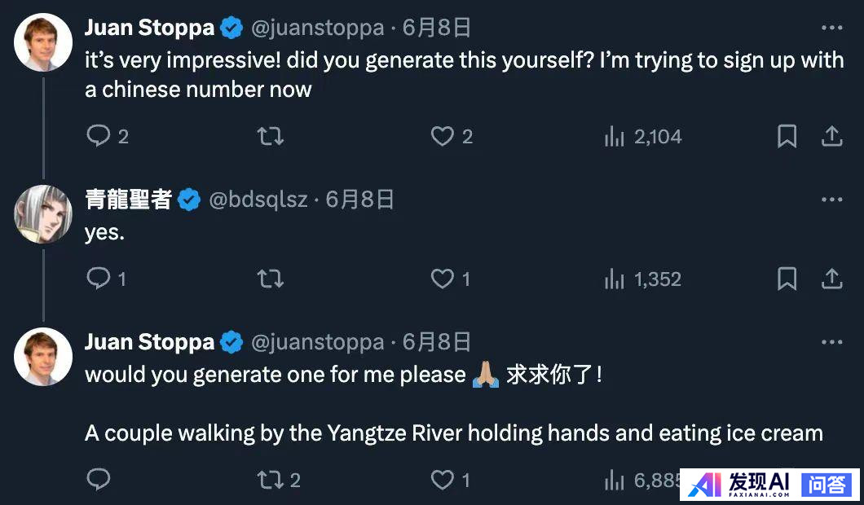Retweet the 'yes.' tweet
This screenshot has height=505, width=864.
(x=270, y=279)
